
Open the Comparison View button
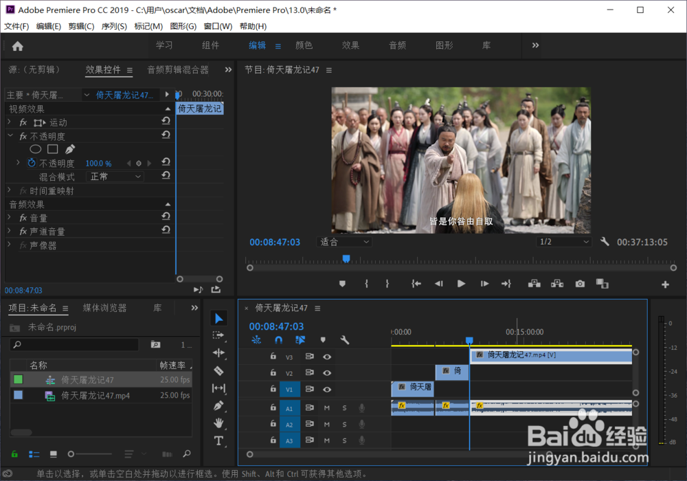pyautogui.click(x=602, y=284)
